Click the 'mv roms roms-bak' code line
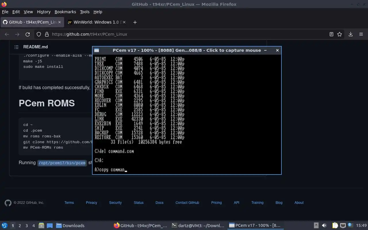The width and height of the screenshot is (368, 230). click(x=42, y=136)
